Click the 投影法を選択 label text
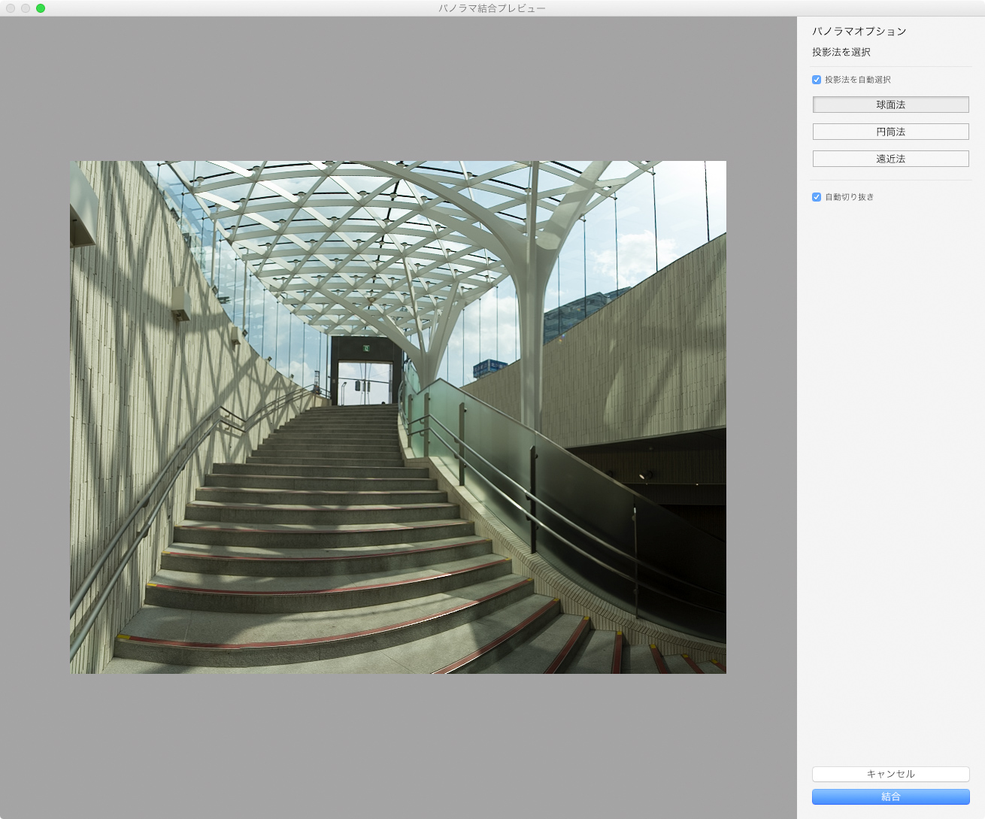The image size is (985, 819). [x=841, y=52]
